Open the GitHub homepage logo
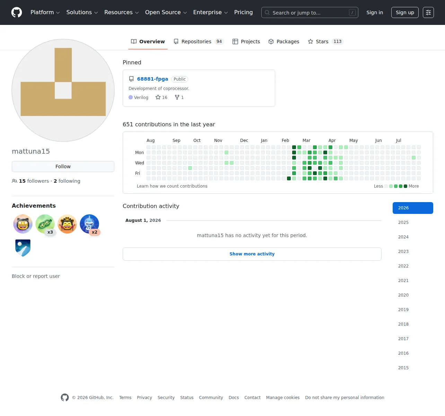 click(x=17, y=12)
